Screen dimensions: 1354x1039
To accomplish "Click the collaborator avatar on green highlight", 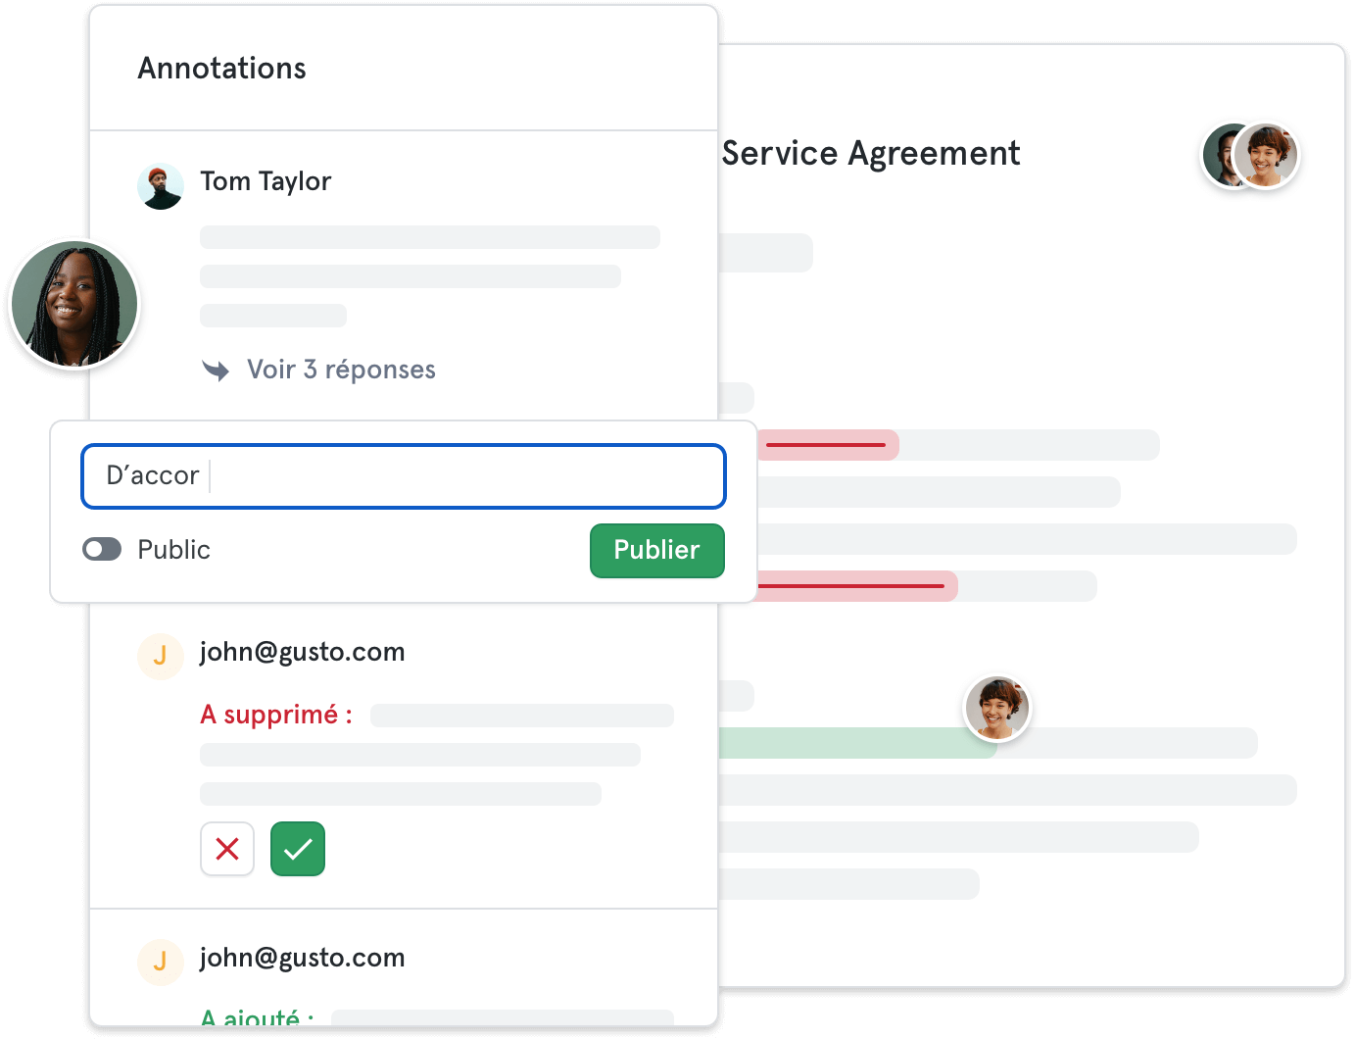I will (x=997, y=708).
